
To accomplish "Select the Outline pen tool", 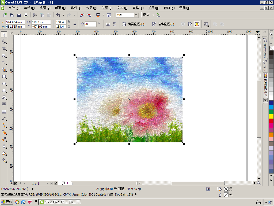I will 4,146.
